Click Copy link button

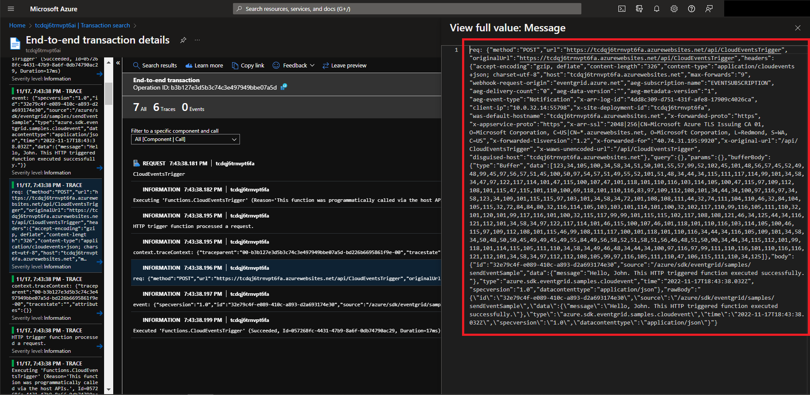tap(248, 65)
